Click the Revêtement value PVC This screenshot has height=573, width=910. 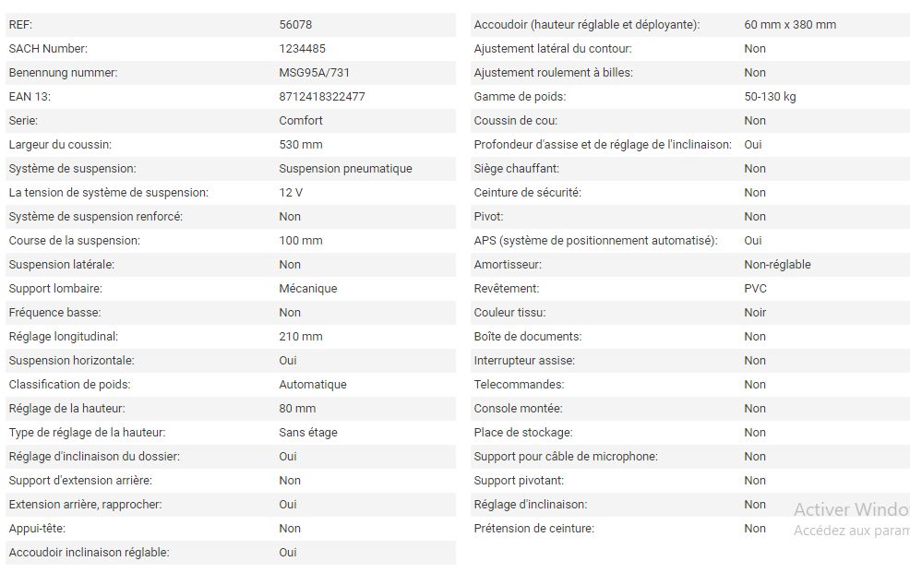click(x=755, y=289)
